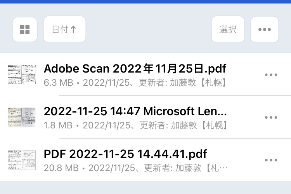The image size is (291, 194).
Task: Switch to grid view layout
Action: coord(25,29)
